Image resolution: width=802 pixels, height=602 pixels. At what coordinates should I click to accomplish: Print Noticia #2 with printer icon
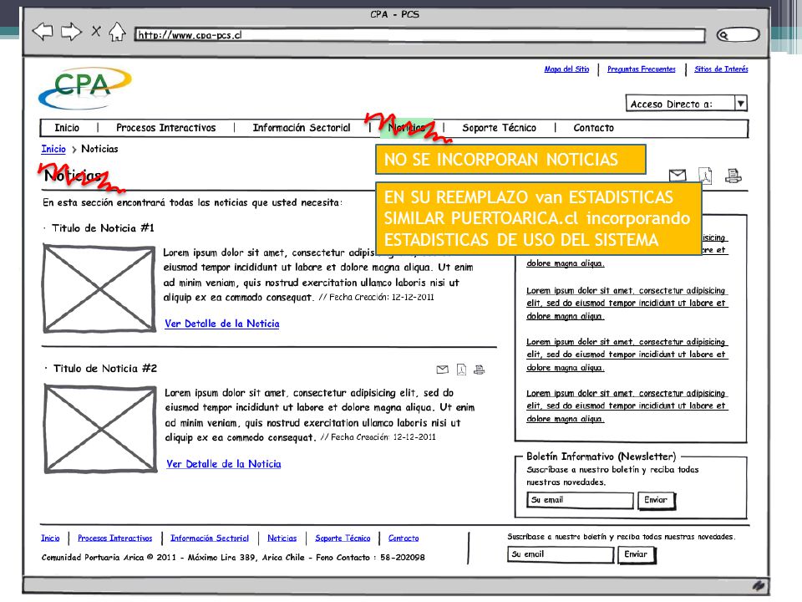pos(480,370)
